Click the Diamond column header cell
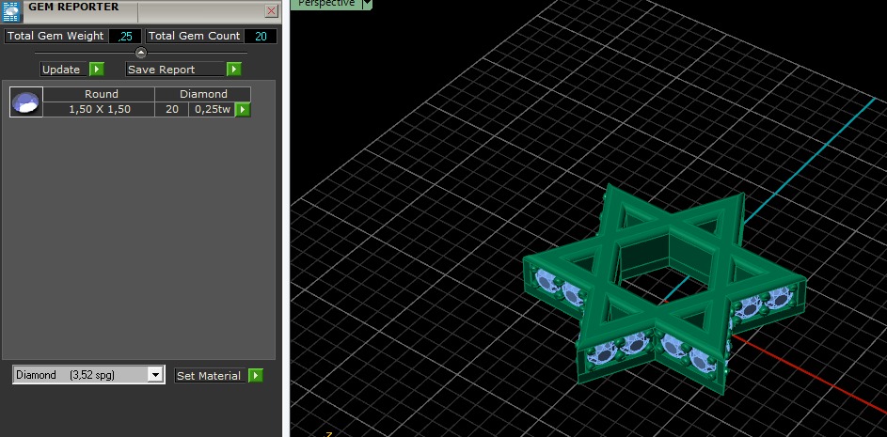 point(203,94)
